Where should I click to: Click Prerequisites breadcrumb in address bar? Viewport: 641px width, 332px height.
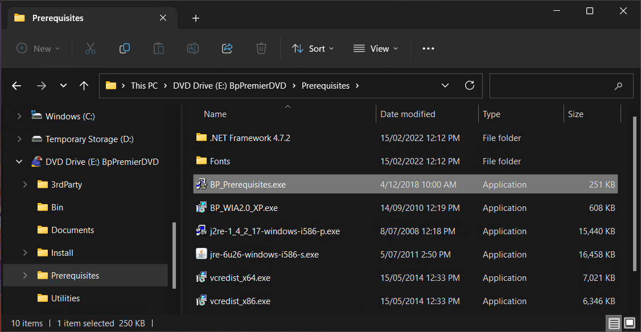[x=326, y=86]
